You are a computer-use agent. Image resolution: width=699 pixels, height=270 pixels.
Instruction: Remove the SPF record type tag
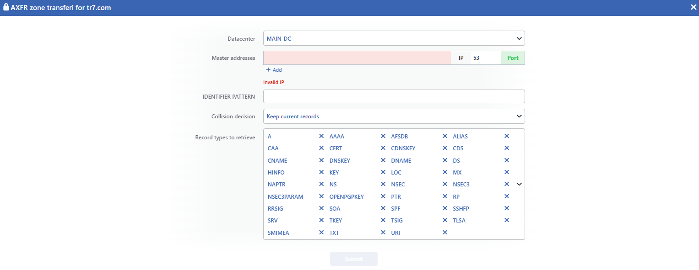pos(445,208)
